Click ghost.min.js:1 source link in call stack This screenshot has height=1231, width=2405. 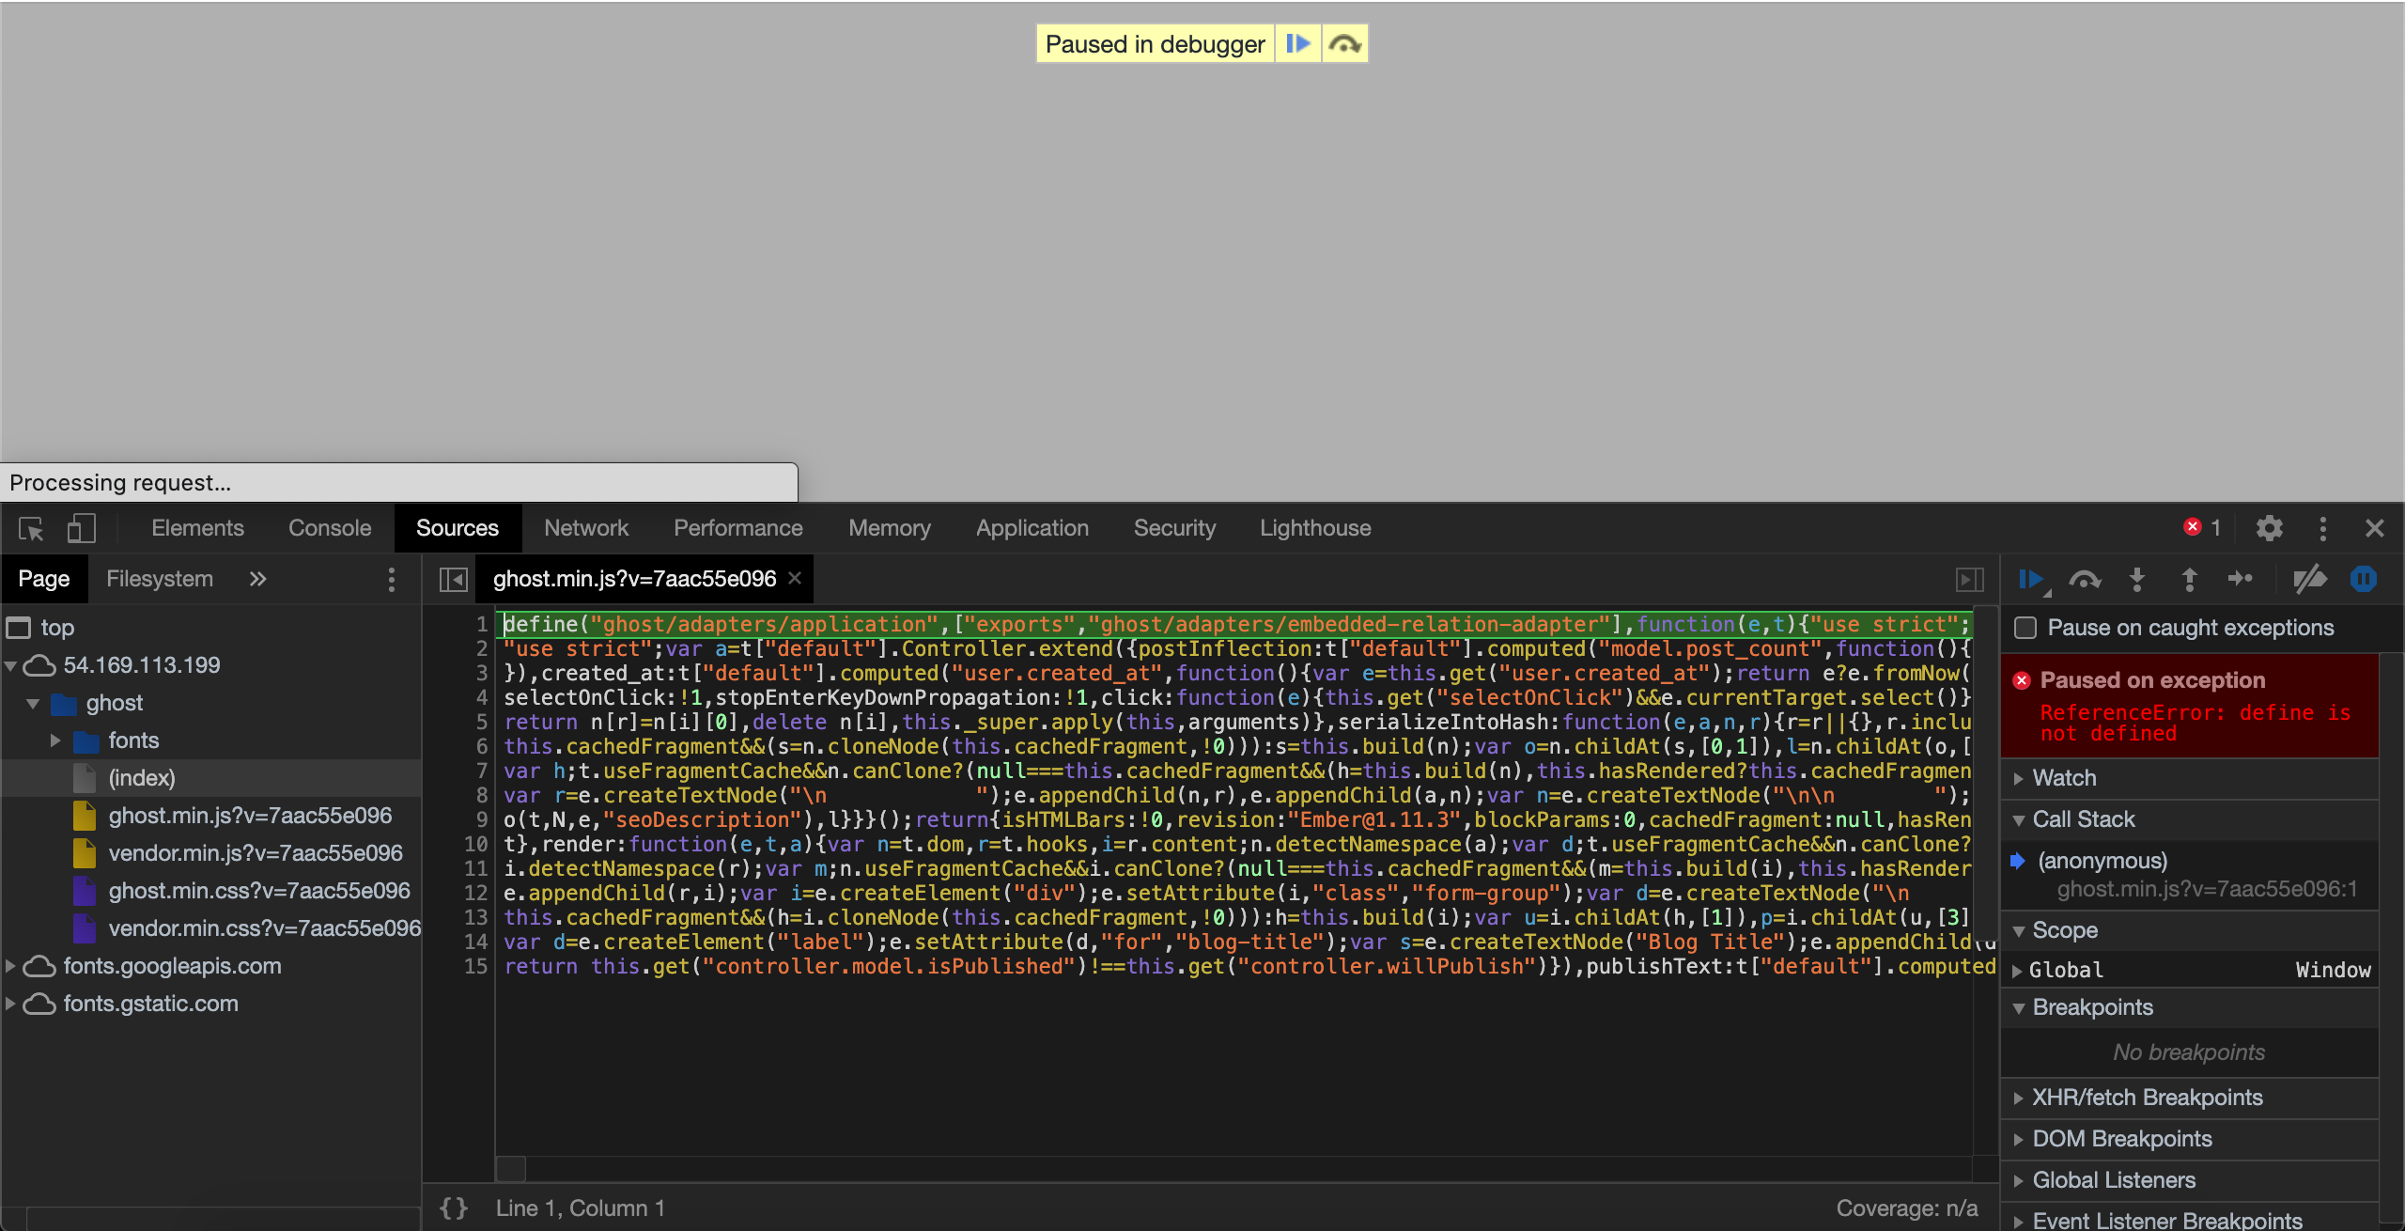point(2207,890)
